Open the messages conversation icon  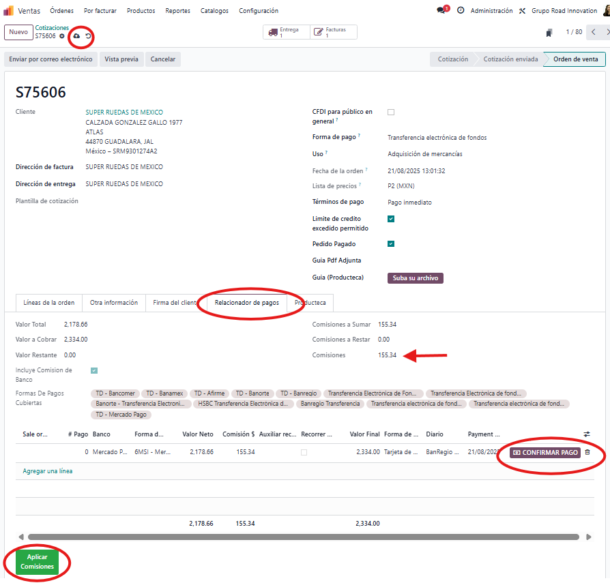[441, 11]
